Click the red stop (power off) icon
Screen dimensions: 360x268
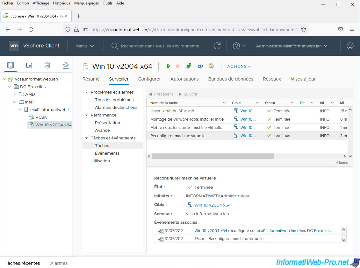[177, 66]
